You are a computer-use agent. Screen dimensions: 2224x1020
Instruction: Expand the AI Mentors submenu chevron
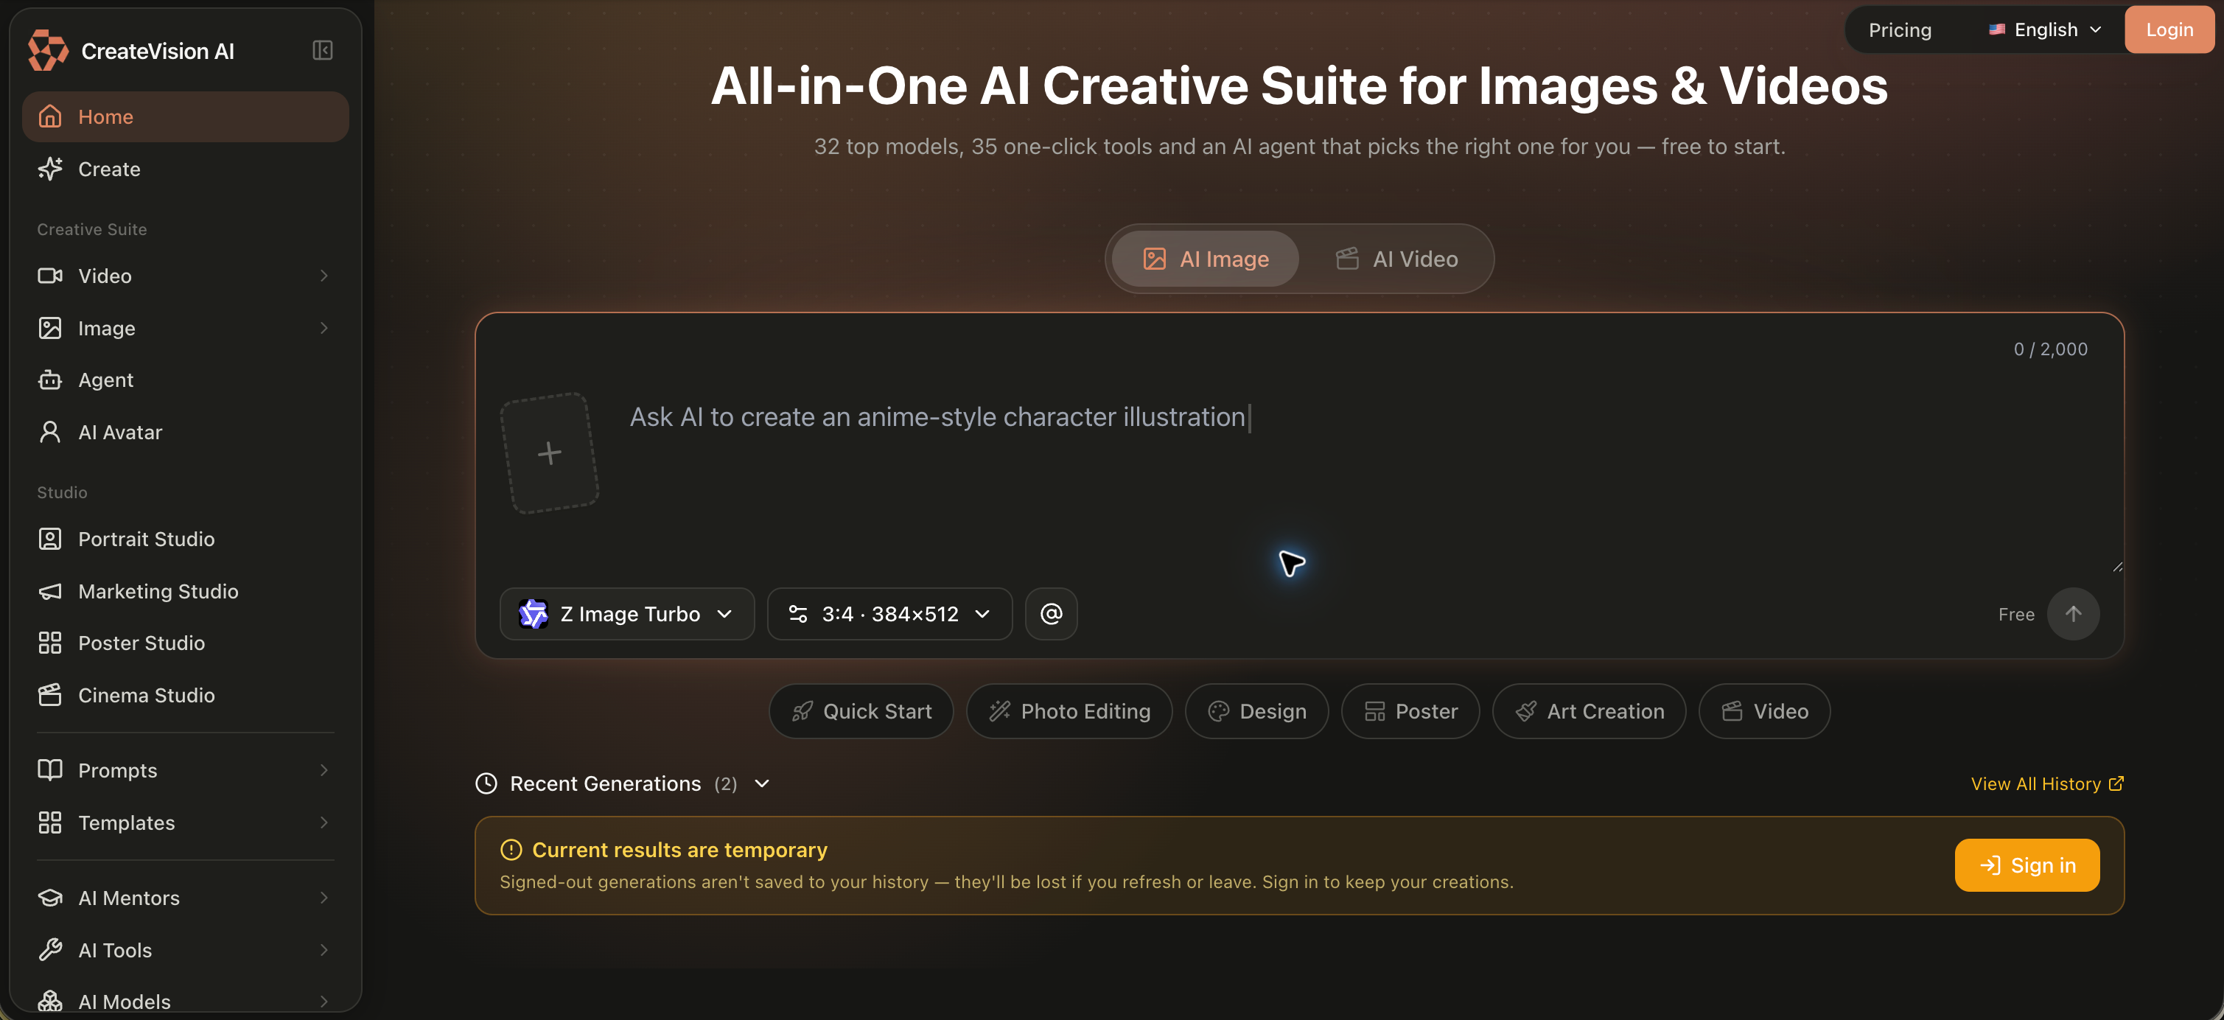324,898
